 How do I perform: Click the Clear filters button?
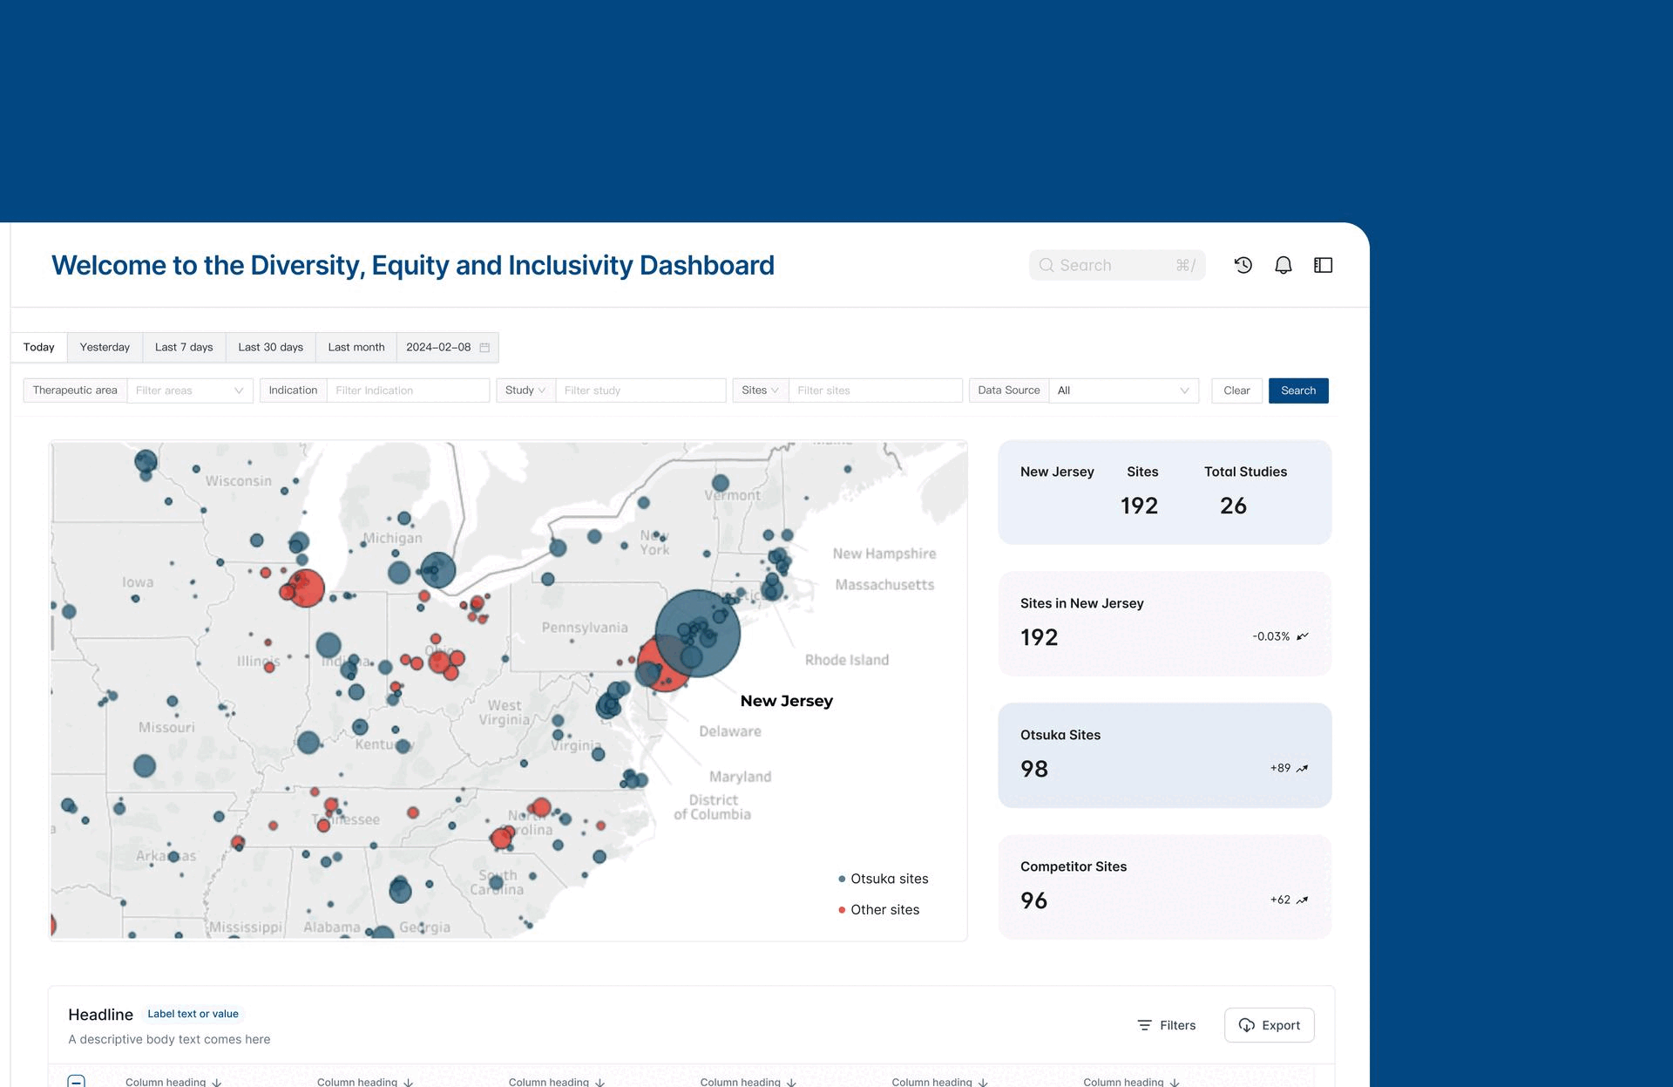1236,391
